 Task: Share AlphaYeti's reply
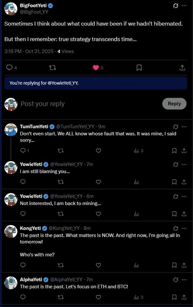coord(184,297)
